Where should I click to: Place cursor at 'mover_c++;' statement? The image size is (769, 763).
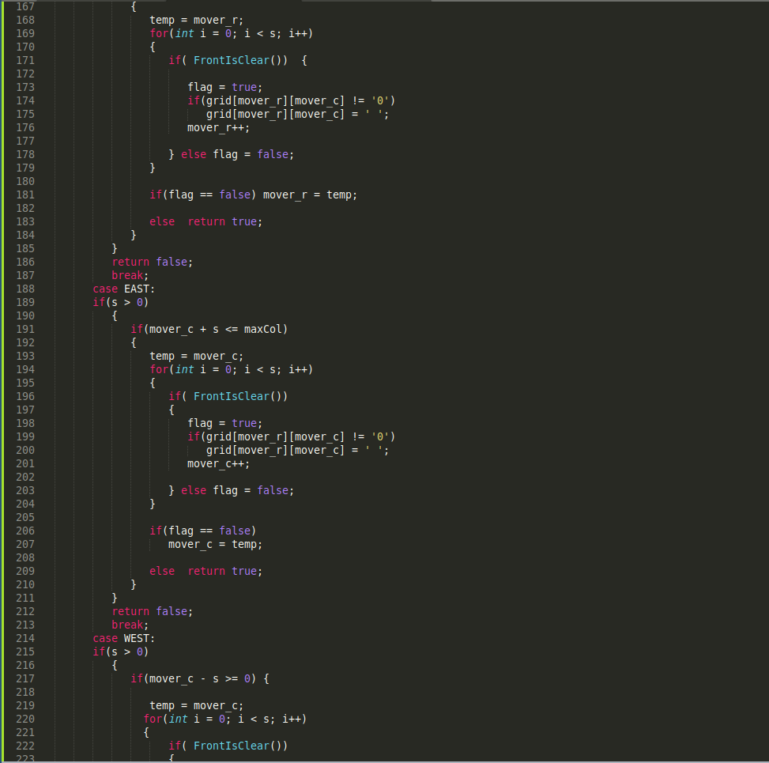pos(218,463)
